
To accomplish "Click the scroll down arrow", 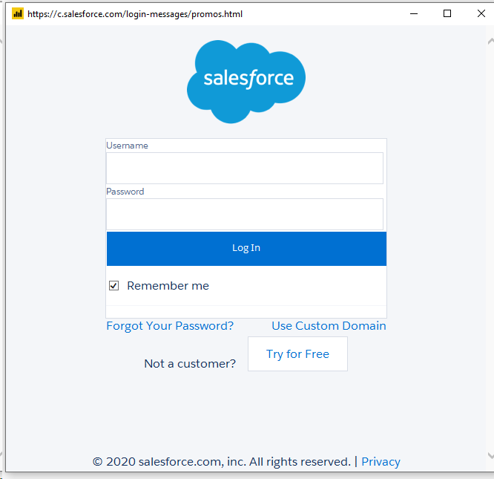I will [490, 455].
